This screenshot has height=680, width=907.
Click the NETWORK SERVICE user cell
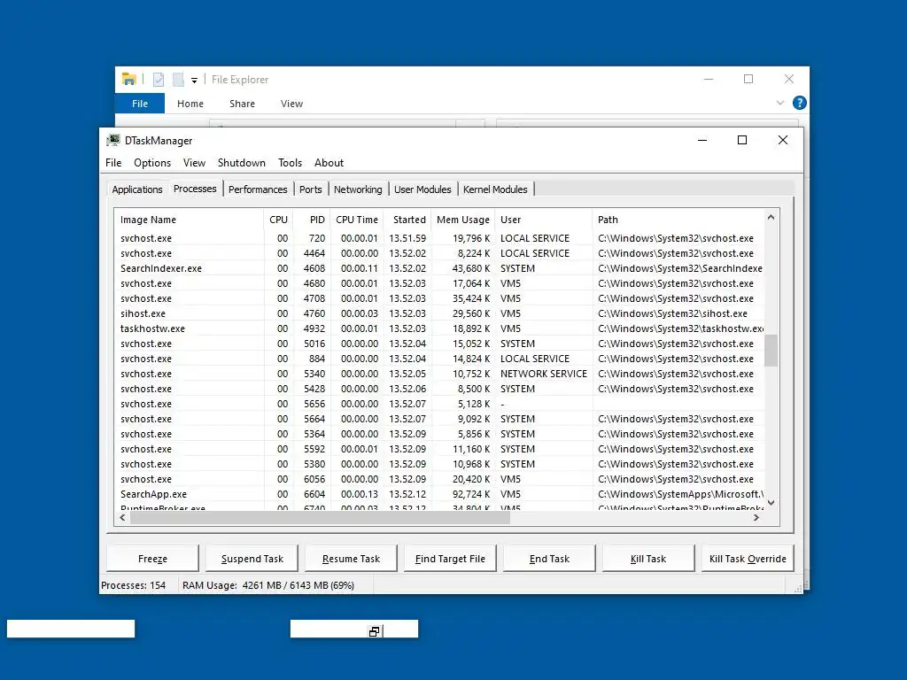[544, 374]
